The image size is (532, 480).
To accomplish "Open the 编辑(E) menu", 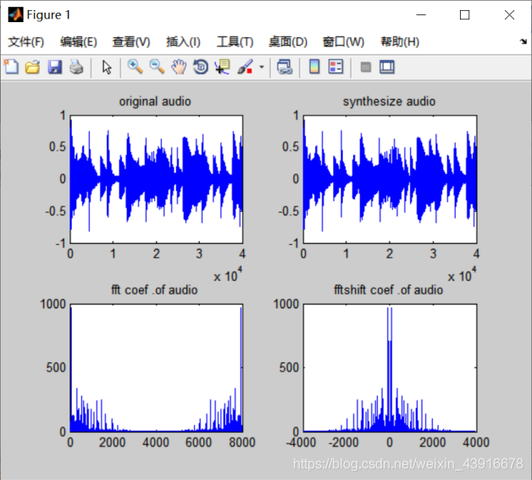I will (79, 42).
